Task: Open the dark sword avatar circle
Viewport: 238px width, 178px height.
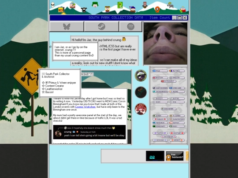Action: tap(141, 92)
